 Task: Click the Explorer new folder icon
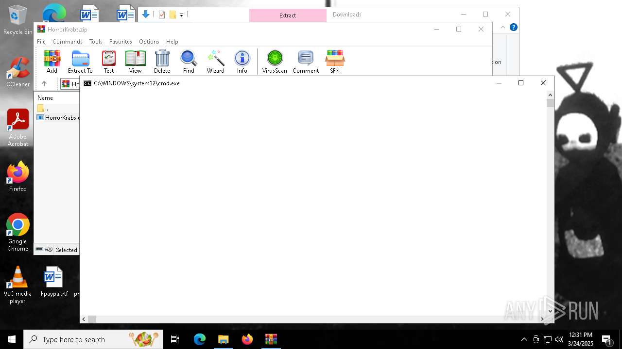coord(173,15)
